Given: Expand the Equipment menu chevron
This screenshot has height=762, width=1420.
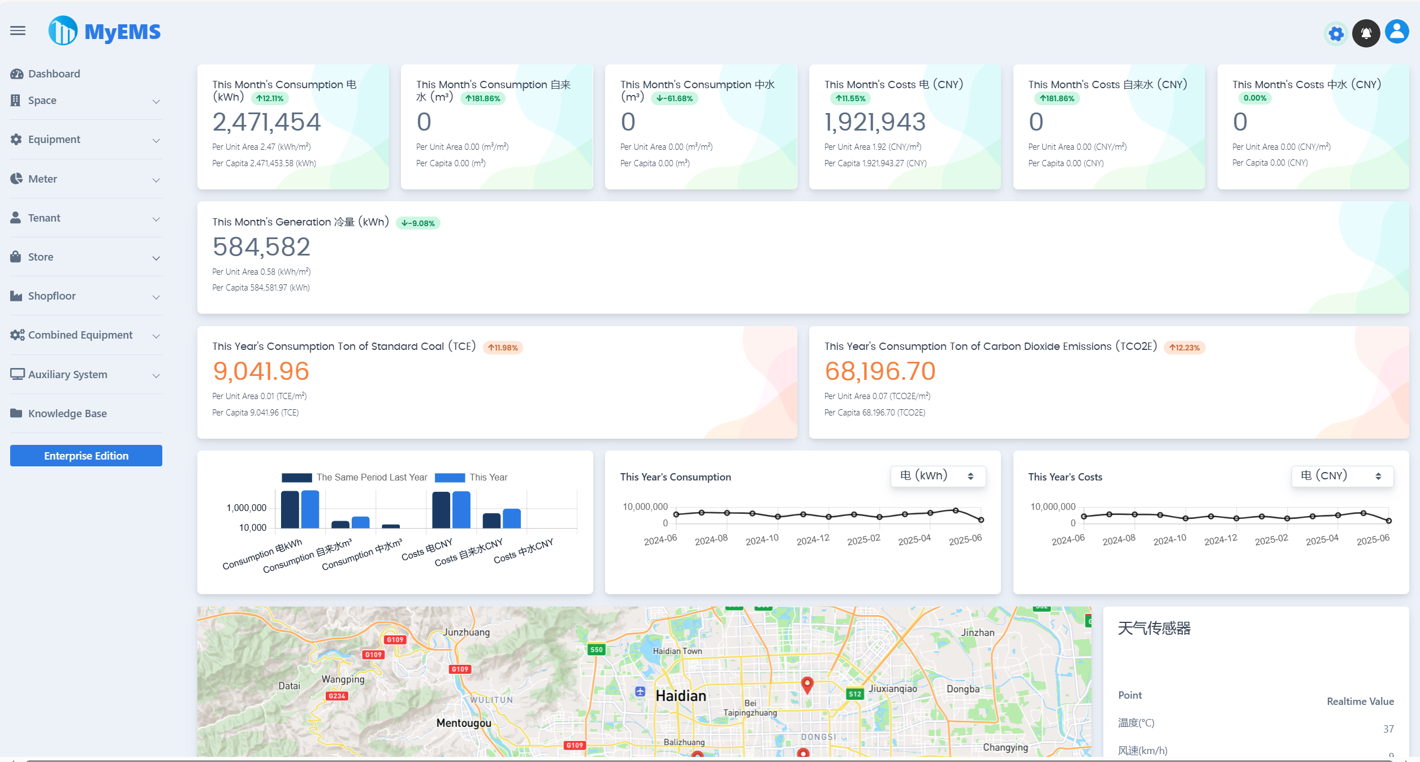Looking at the screenshot, I should tap(156, 140).
